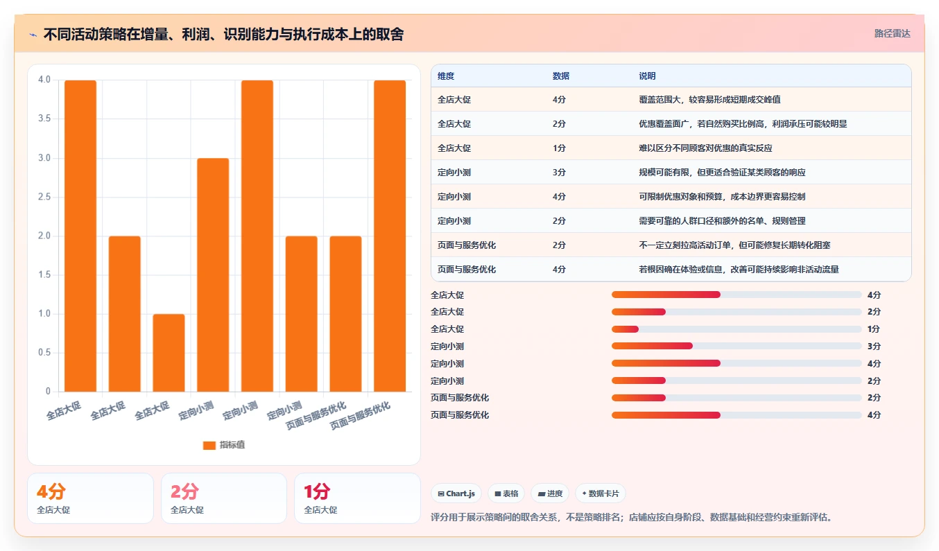Viewport: 939px width, 551px height.
Task: Click the orange 指标值 legend color box
Action: pyautogui.click(x=209, y=445)
